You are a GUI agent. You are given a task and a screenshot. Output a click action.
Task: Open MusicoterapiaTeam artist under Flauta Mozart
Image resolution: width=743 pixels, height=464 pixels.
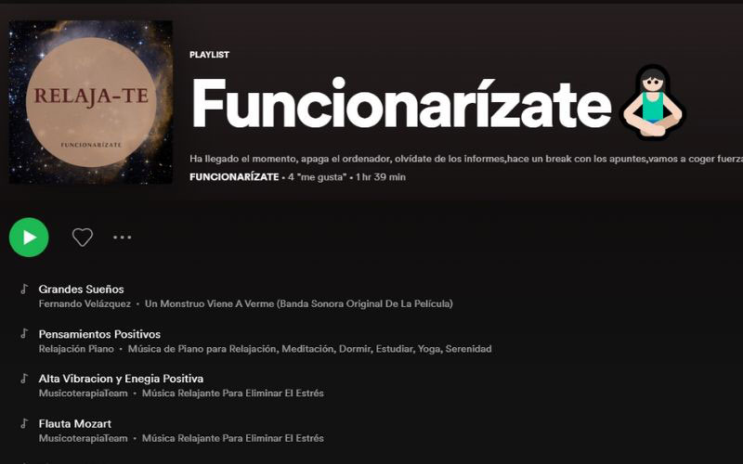pyautogui.click(x=84, y=438)
